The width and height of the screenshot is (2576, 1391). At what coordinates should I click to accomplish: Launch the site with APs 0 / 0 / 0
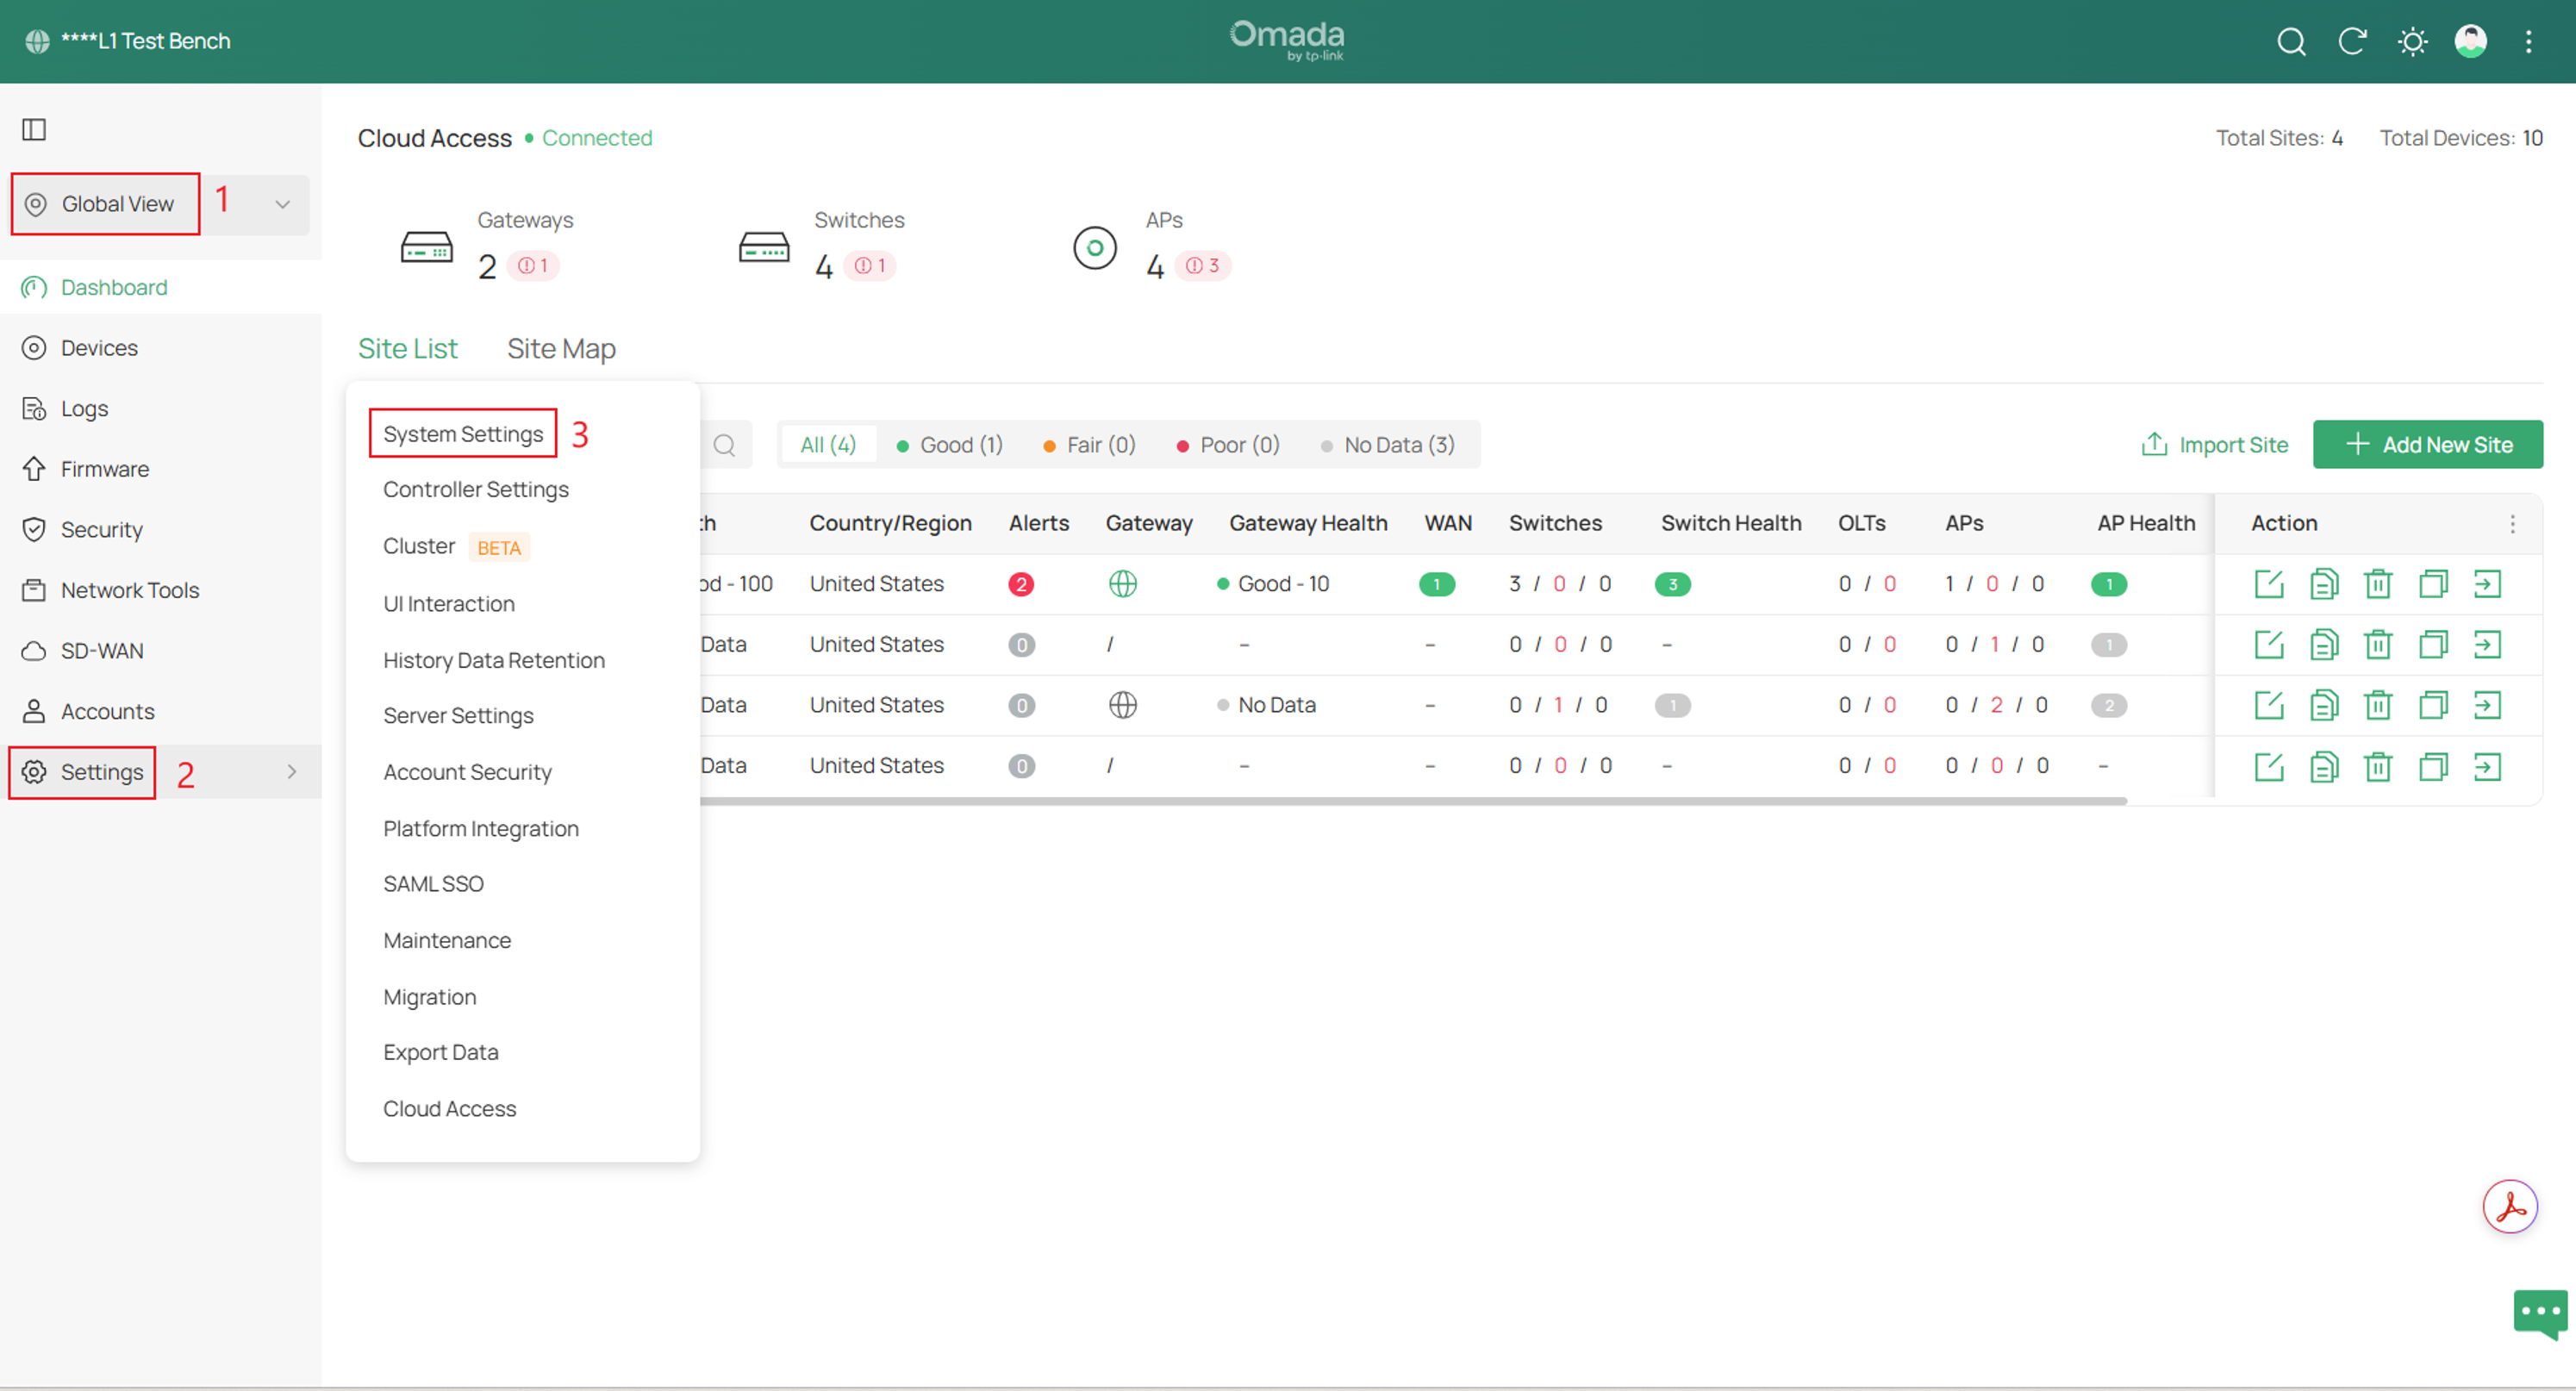tap(2487, 766)
